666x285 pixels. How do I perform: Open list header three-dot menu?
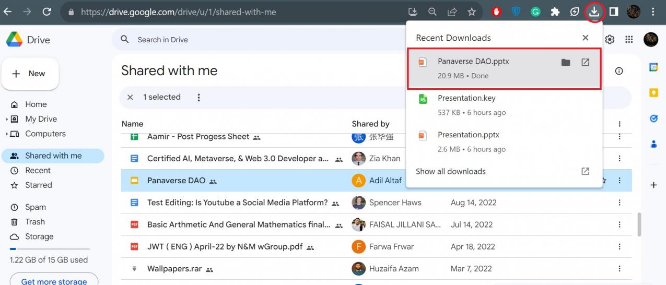620,124
